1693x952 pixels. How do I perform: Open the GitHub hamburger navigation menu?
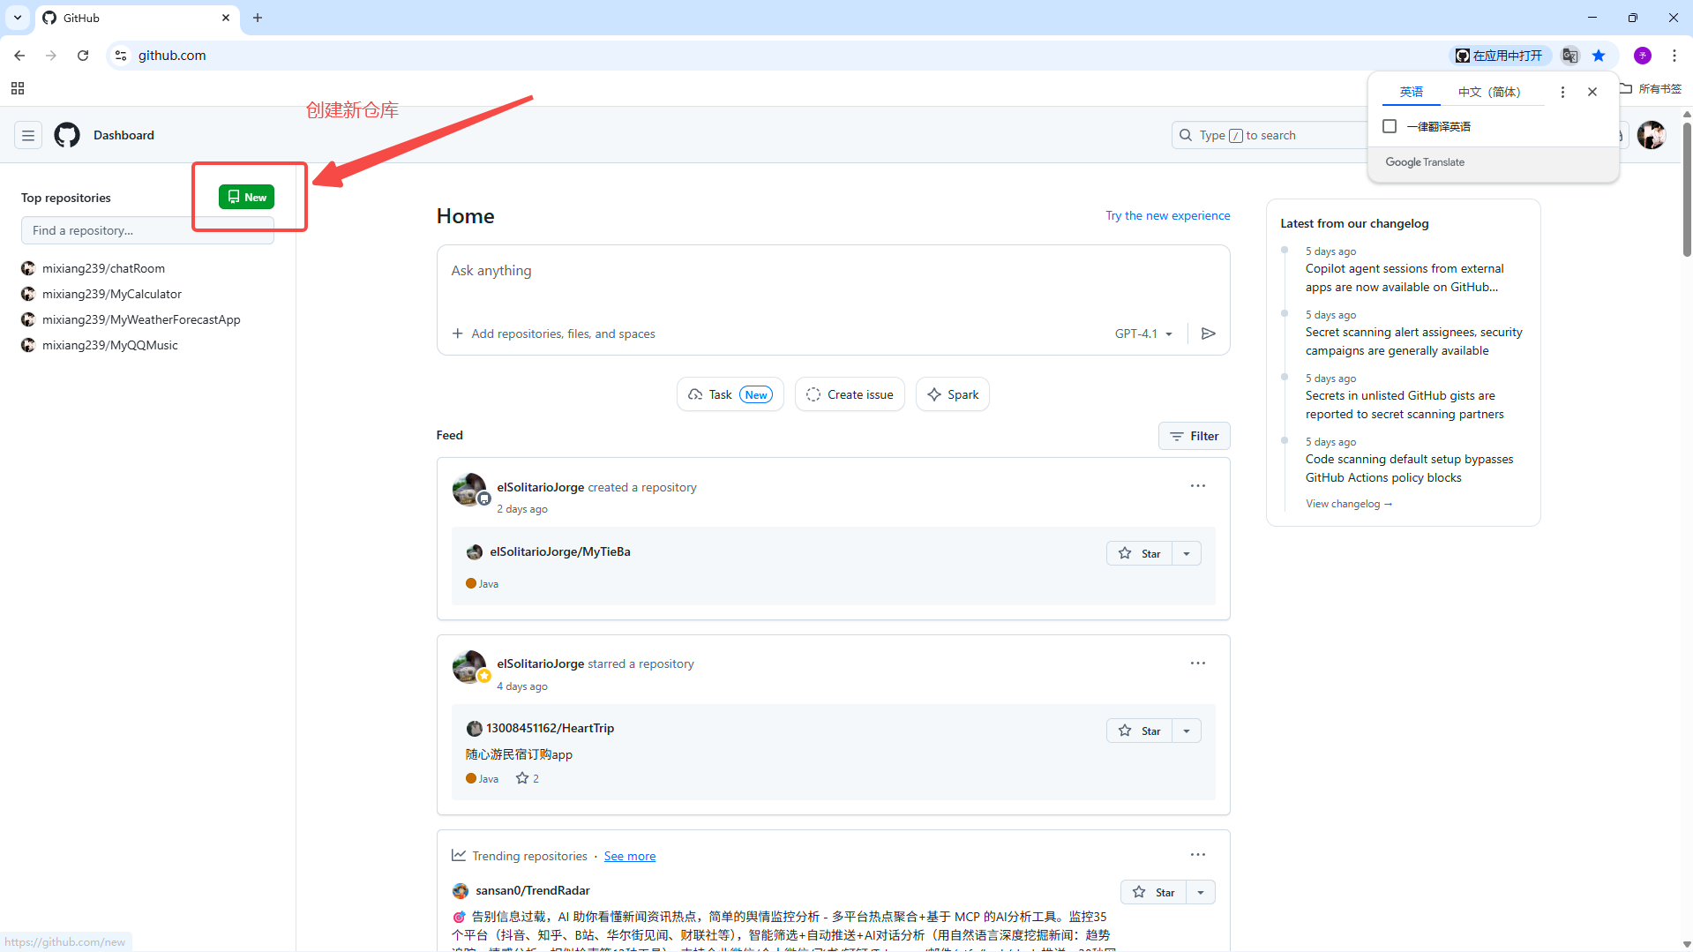(28, 135)
